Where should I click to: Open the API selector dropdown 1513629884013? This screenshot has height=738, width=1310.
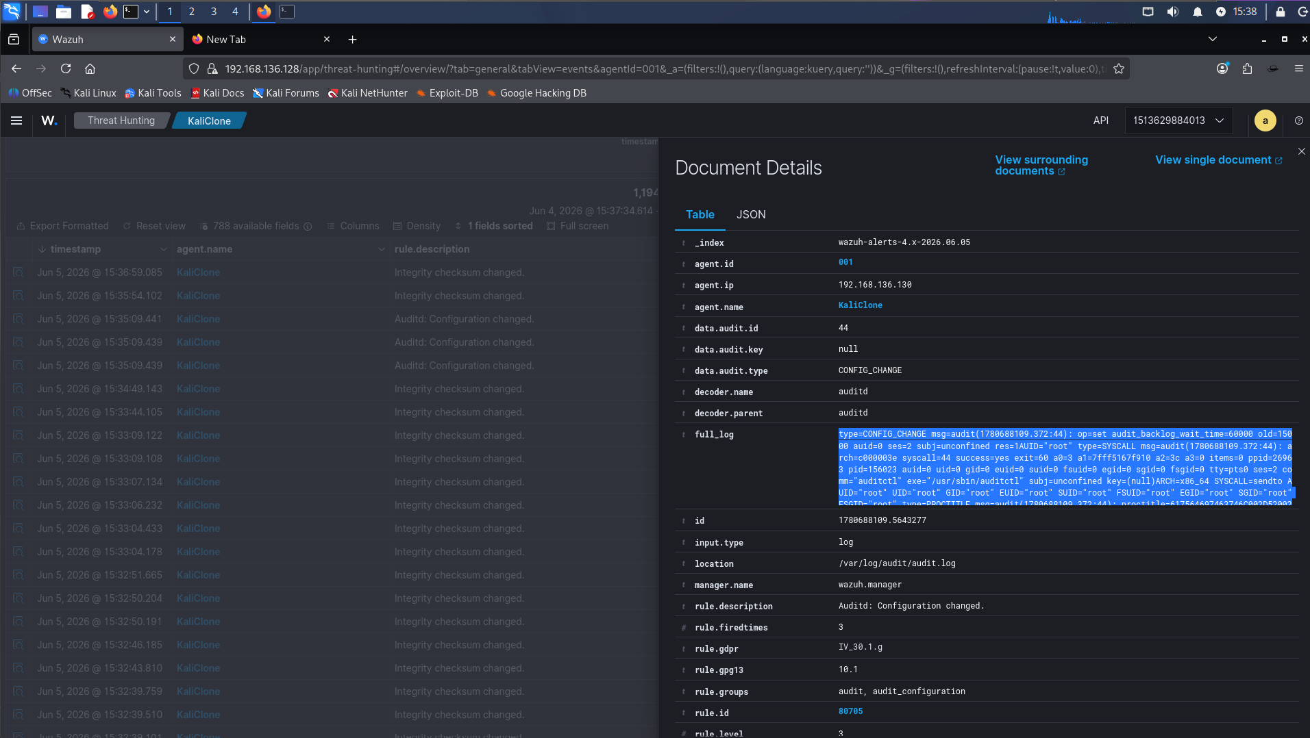click(x=1178, y=120)
